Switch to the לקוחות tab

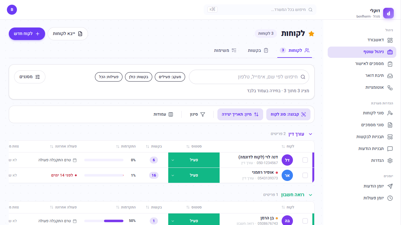coord(295,50)
